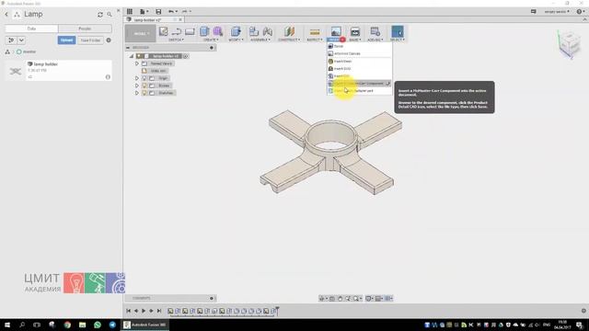Screen dimensions: 589x331
Task: Open the Model workspace dropdown
Action: coord(141,33)
